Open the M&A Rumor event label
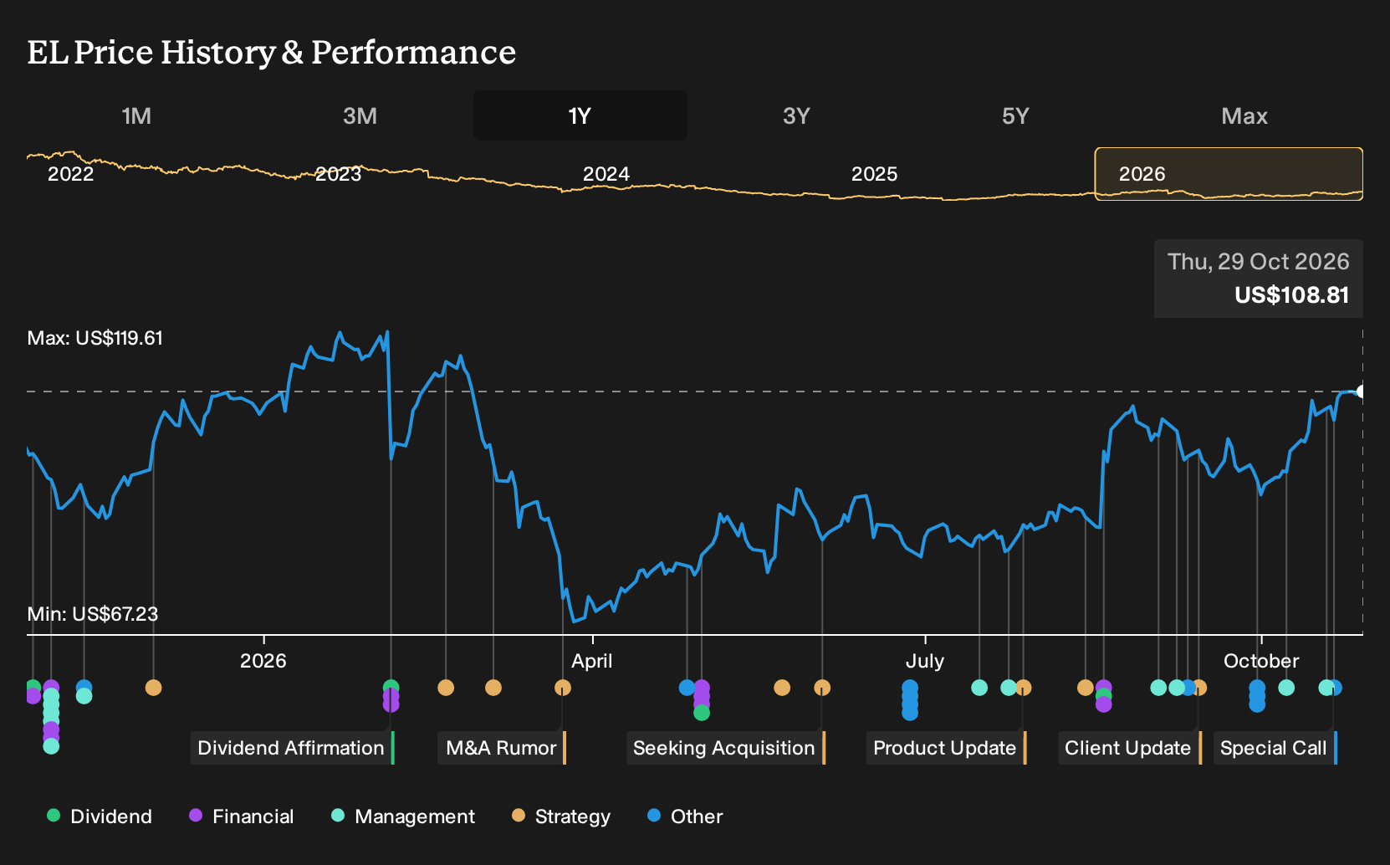 click(502, 748)
